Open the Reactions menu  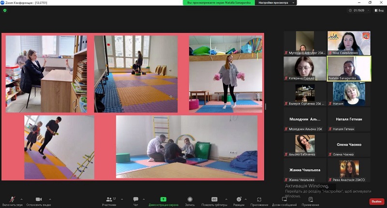tap(238, 200)
